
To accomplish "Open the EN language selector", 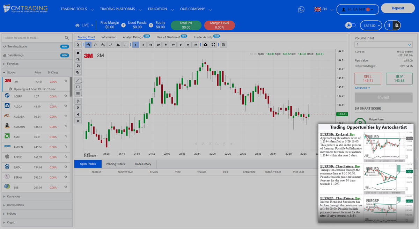I will (324, 9).
